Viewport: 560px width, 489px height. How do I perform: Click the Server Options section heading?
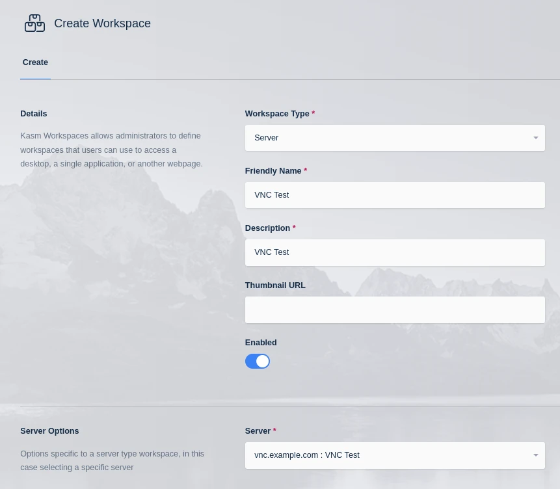(49, 431)
